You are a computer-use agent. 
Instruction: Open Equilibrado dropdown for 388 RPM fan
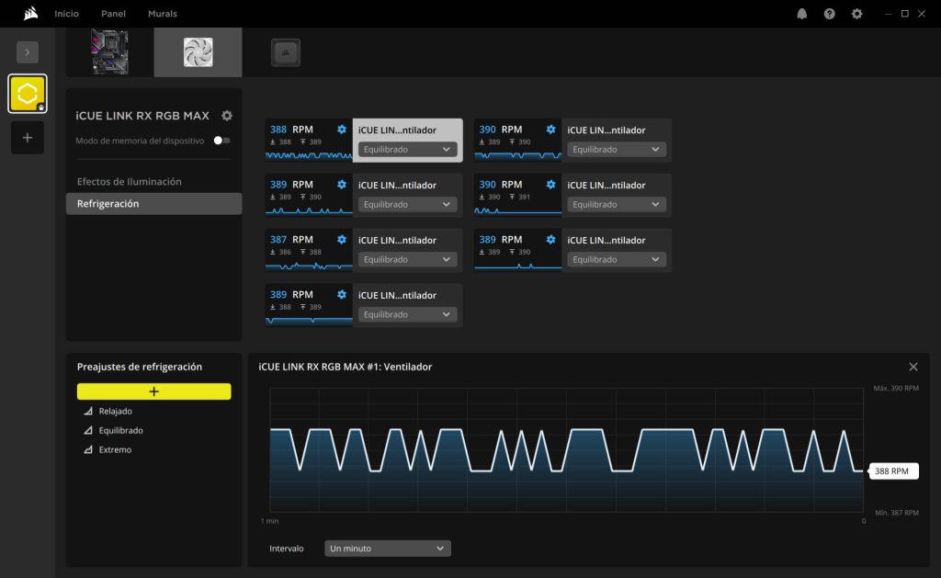coord(407,150)
